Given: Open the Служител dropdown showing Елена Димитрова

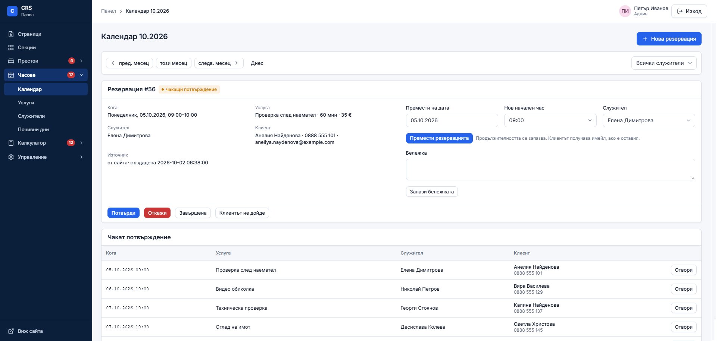Looking at the screenshot, I should (649, 120).
